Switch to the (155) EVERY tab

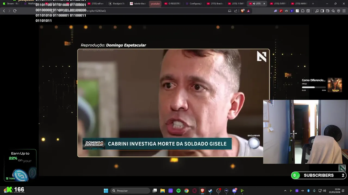278,4
